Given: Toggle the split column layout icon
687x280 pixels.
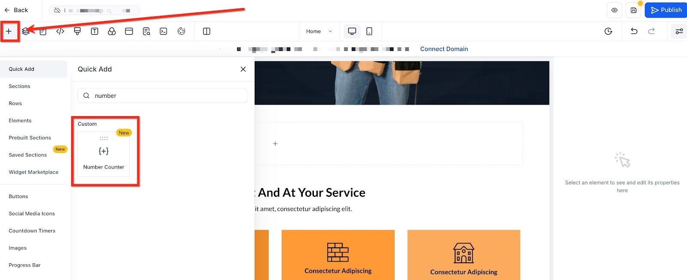Looking at the screenshot, I should [207, 31].
